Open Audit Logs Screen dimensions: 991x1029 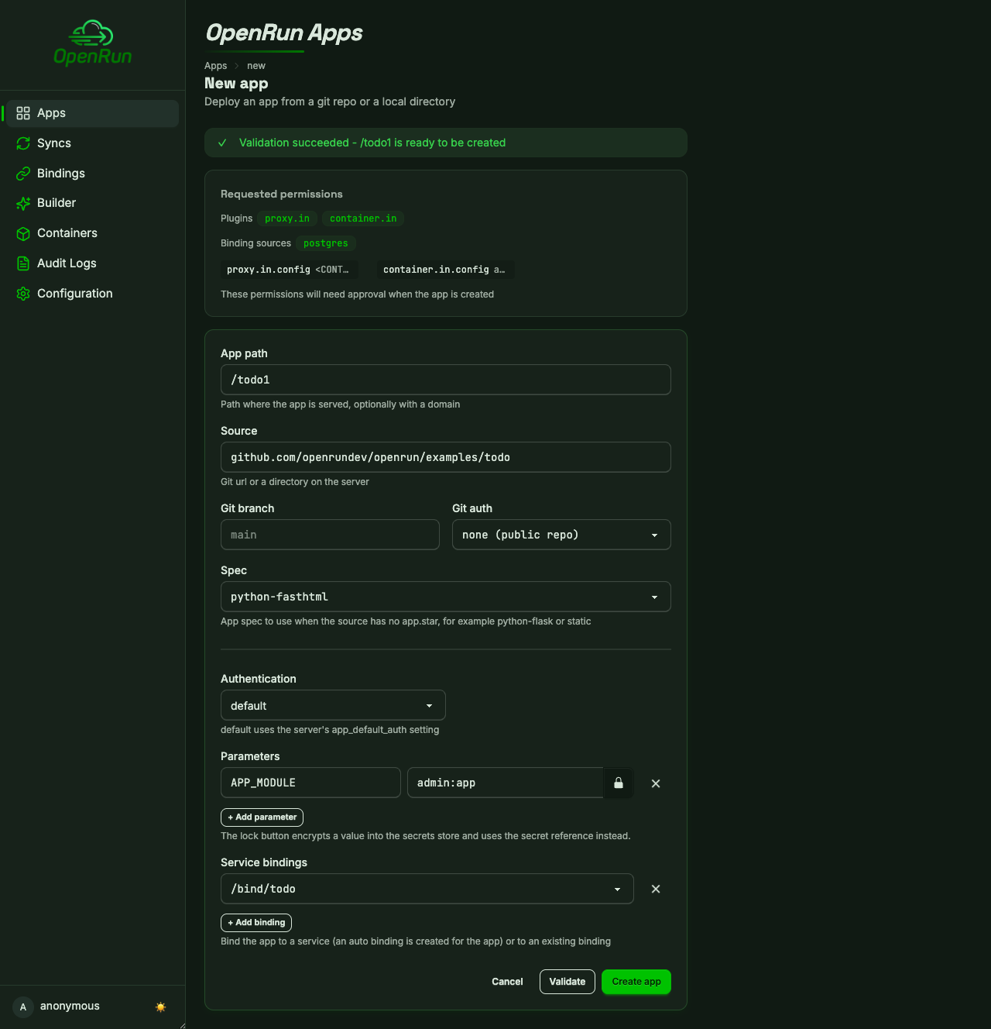tap(92, 263)
